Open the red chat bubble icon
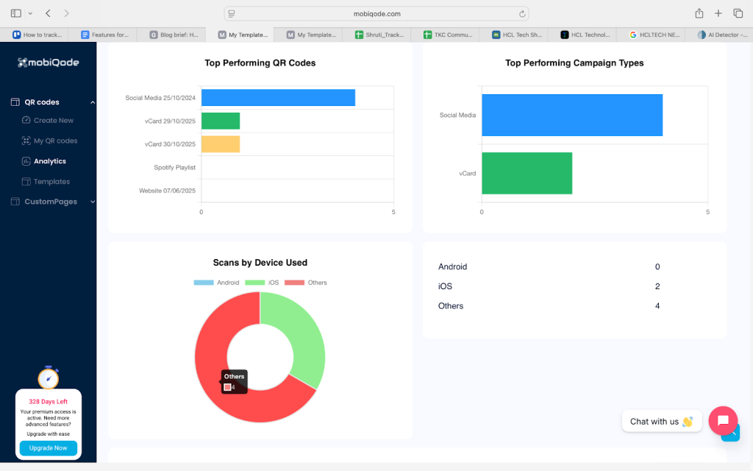Viewport: 753px width, 471px height. [x=722, y=421]
